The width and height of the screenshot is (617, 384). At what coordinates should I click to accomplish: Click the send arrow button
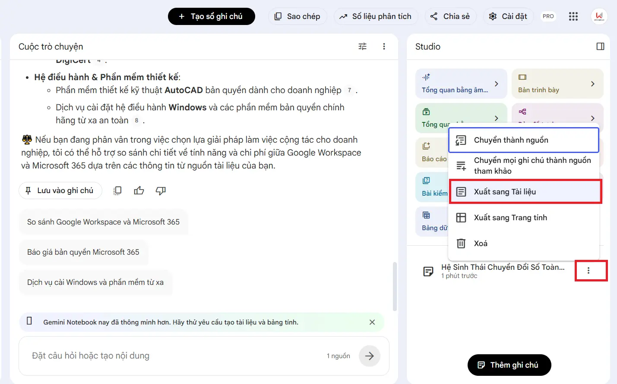[x=370, y=356]
